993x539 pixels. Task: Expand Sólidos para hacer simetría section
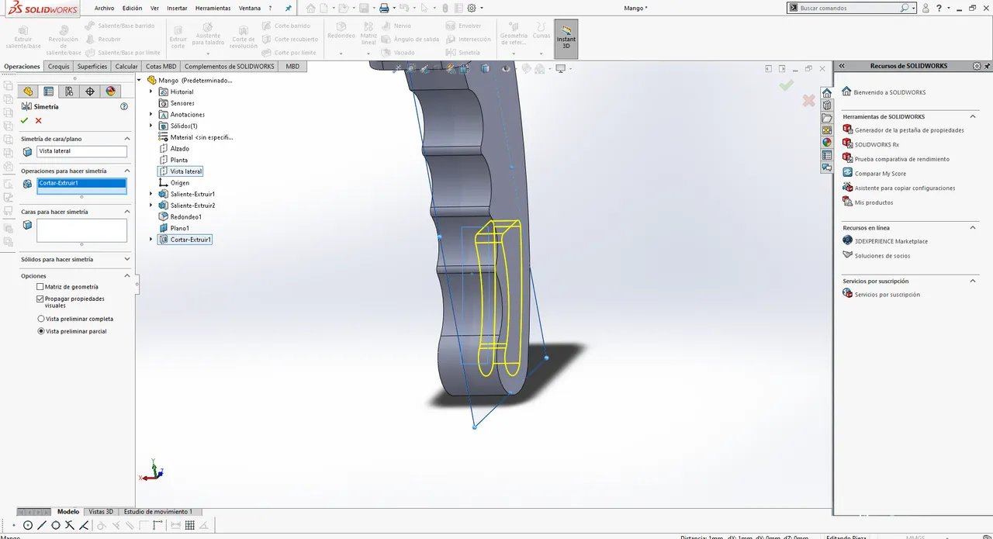[127, 259]
